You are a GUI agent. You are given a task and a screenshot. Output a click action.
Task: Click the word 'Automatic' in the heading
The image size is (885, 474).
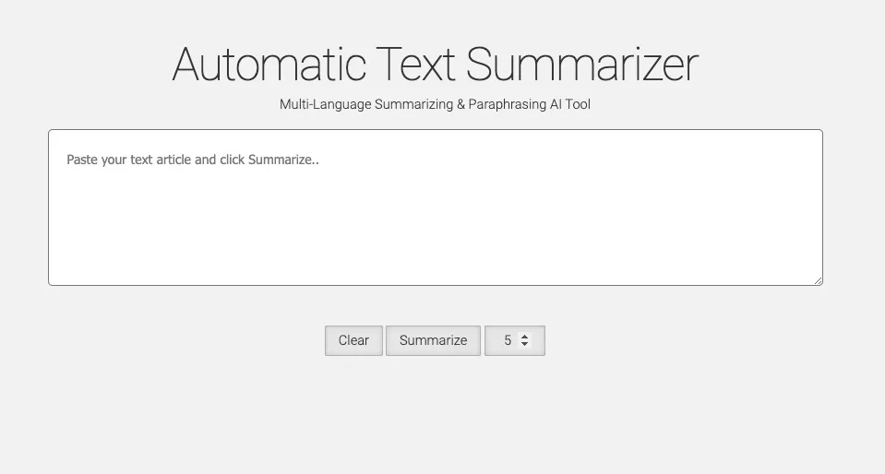coord(269,65)
